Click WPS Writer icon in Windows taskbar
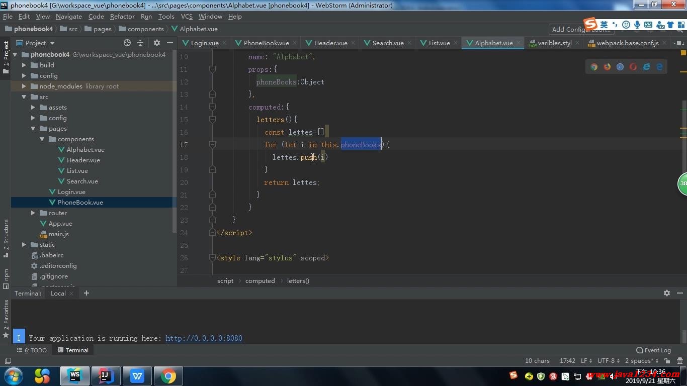 137,375
